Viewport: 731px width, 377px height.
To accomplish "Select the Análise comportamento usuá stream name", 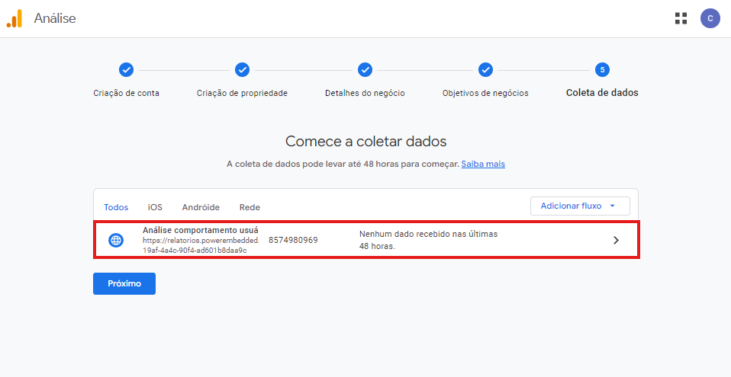I will 200,230.
